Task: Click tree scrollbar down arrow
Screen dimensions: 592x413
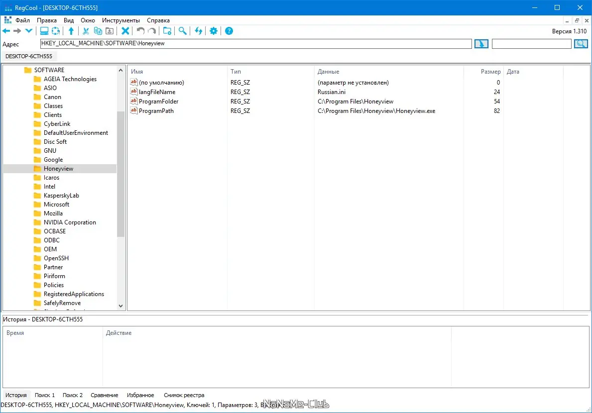Action: 121,306
